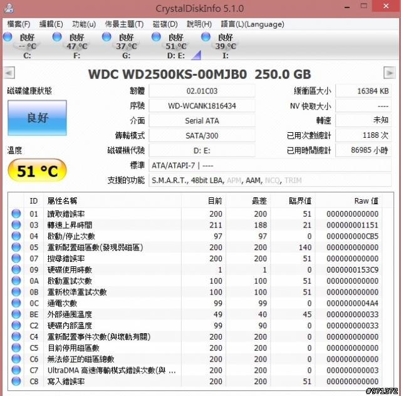401x396 pixels.
Task: Click the yellow 51 °C temperature button
Action: (x=38, y=170)
